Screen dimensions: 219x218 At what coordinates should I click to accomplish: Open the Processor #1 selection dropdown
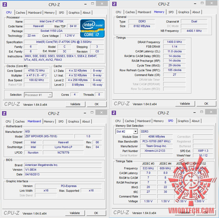(x=50, y=95)
